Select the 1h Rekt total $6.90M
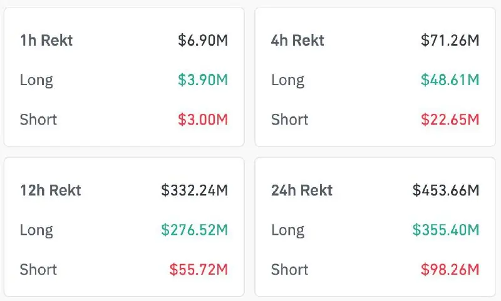Image resolution: width=501 pixels, height=301 pixels. [203, 41]
